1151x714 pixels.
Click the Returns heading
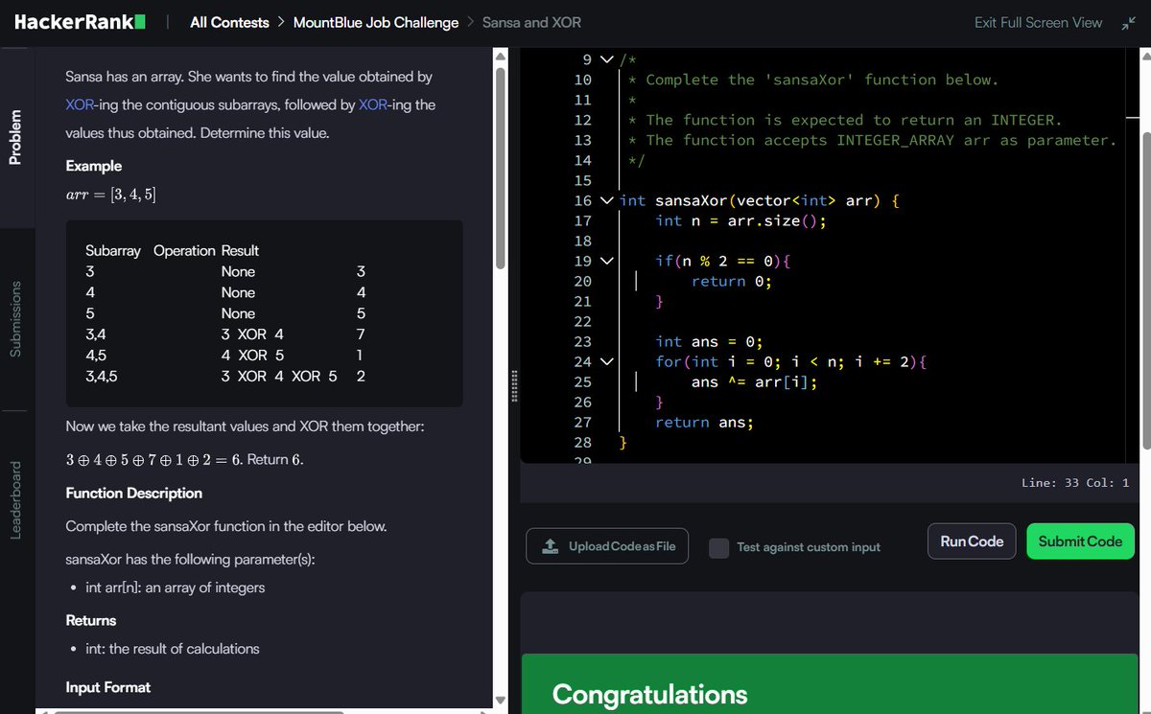point(91,620)
